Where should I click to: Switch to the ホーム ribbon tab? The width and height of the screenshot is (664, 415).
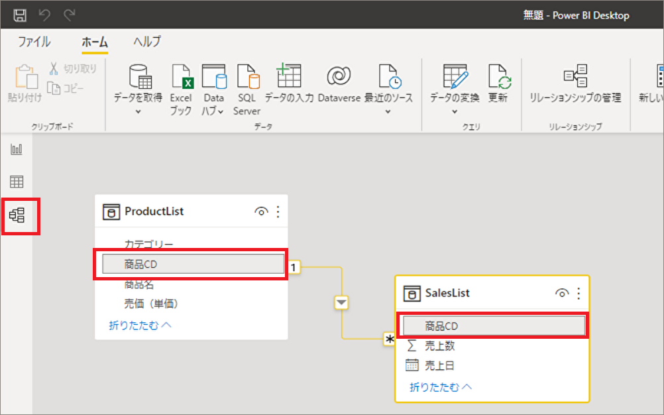point(95,42)
